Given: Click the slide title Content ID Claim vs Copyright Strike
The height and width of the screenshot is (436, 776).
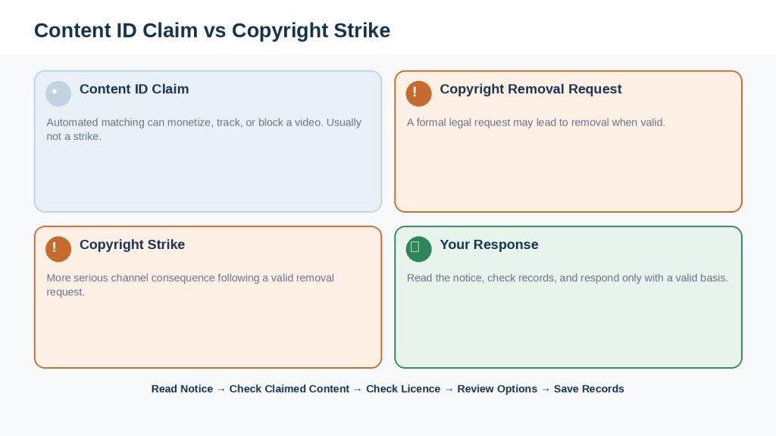Looking at the screenshot, I should point(212,30).
